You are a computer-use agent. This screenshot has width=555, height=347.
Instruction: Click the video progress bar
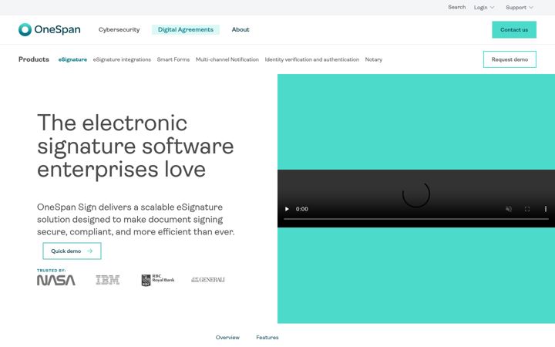[416, 219]
